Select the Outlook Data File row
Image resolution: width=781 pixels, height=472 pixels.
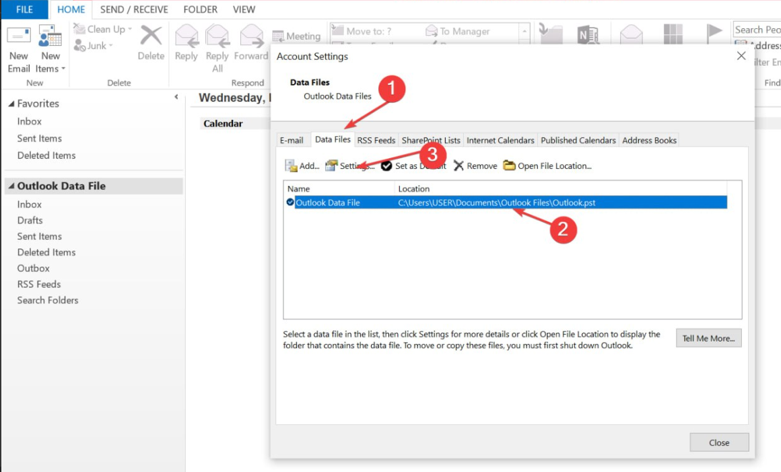506,202
